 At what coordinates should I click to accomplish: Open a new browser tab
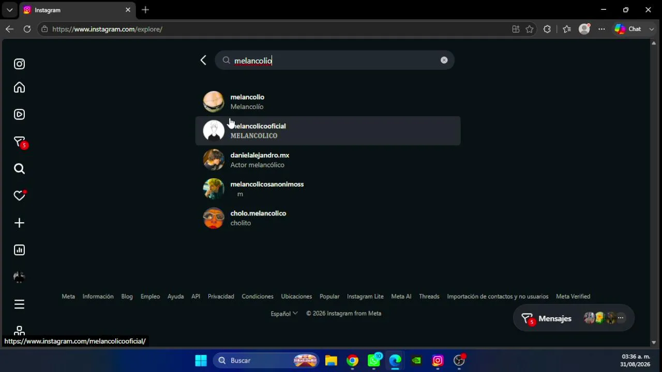[145, 10]
